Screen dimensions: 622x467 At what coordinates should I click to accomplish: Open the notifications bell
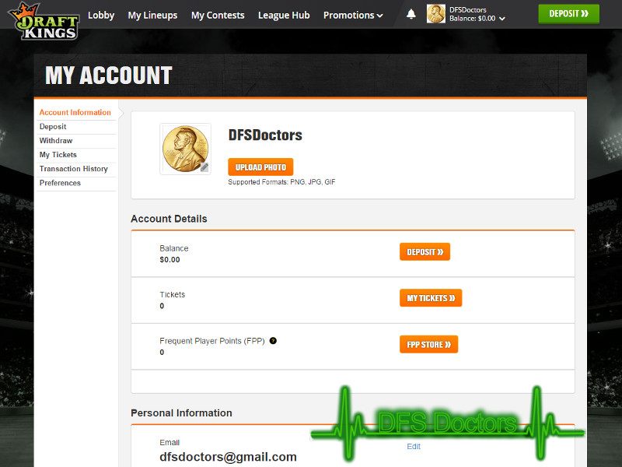tap(411, 14)
